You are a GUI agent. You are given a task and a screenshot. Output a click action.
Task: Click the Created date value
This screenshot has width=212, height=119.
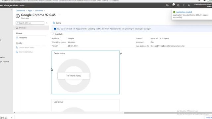160,38
